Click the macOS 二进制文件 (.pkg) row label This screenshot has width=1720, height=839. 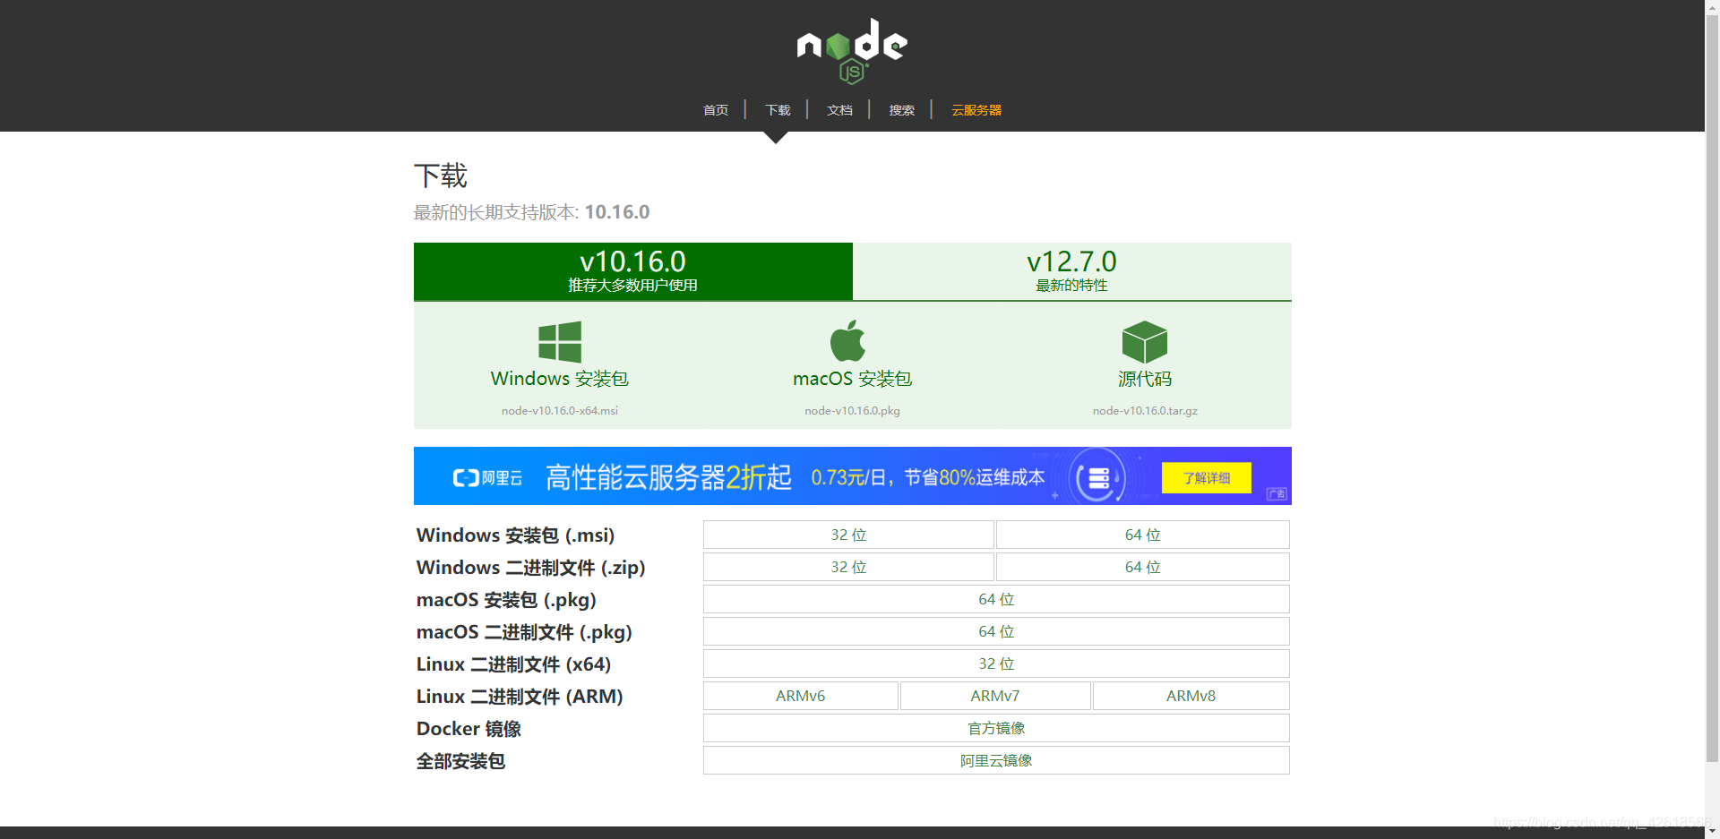pos(524,632)
